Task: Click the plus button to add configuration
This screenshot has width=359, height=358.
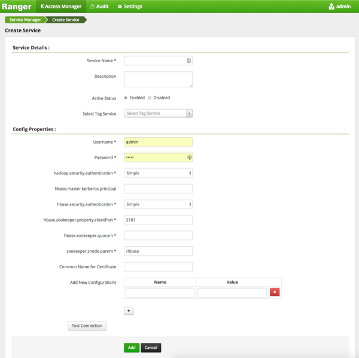Action: pos(129,311)
